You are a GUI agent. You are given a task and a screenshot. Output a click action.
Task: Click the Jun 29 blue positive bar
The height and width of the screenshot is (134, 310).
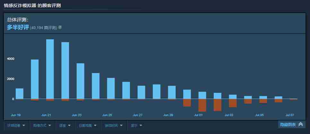pyautogui.click(x=172, y=92)
